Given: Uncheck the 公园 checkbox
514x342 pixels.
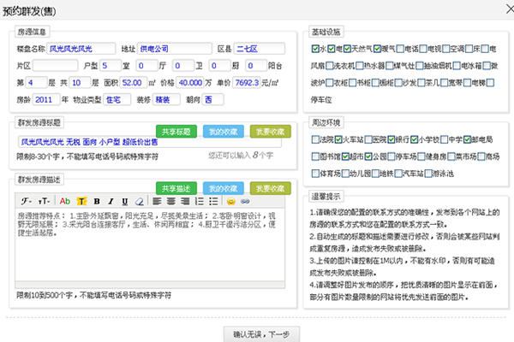Looking at the screenshot, I should pyautogui.click(x=368, y=156).
